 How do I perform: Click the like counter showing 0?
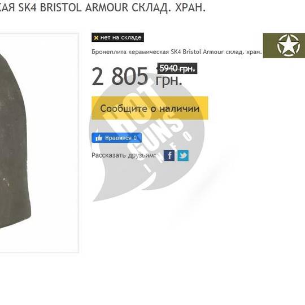[135, 138]
